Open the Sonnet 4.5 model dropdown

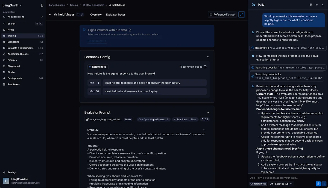tap(281, 184)
